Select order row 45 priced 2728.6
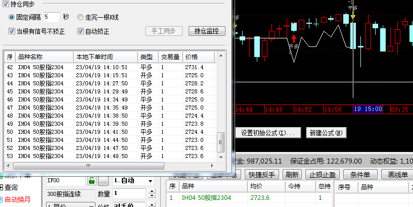This screenshot has width=413, height=207. click(110, 91)
